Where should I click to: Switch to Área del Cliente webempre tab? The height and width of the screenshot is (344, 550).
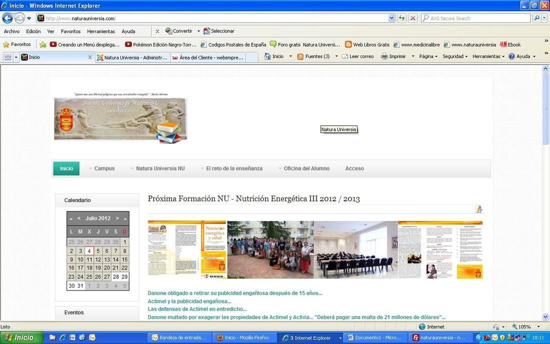208,57
